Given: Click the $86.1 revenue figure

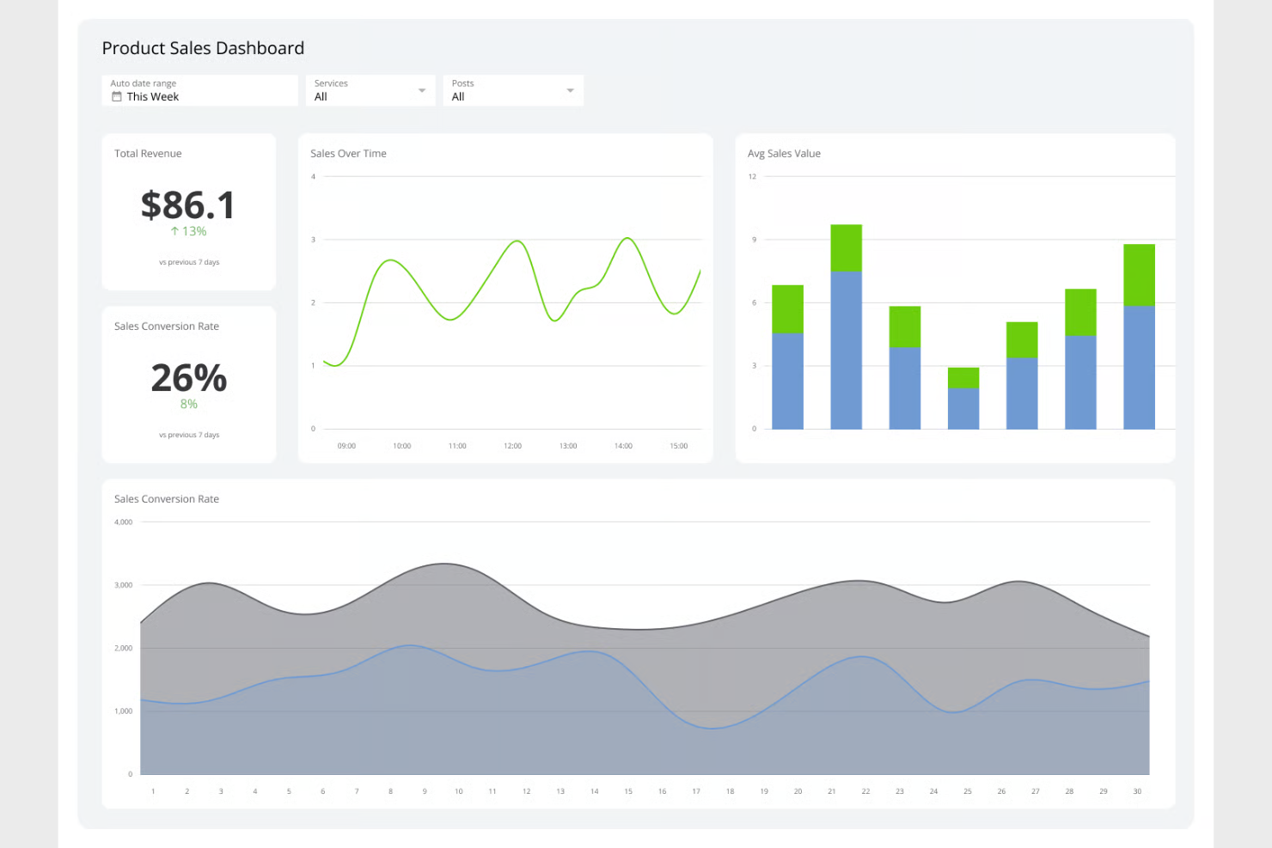Looking at the screenshot, I should coord(188,205).
